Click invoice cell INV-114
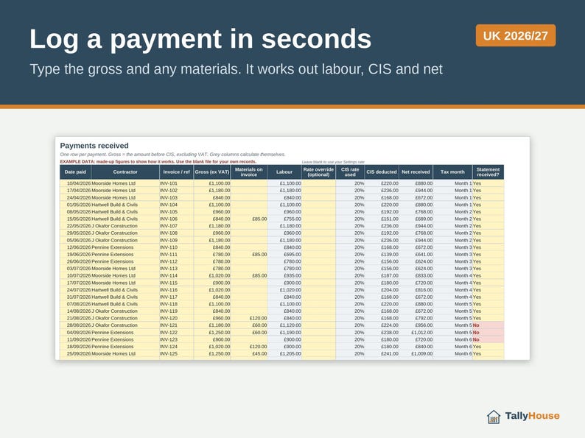585x438 pixels. pos(177,275)
